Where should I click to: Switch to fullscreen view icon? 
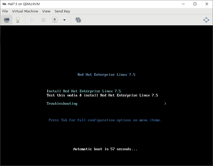pos(206,20)
